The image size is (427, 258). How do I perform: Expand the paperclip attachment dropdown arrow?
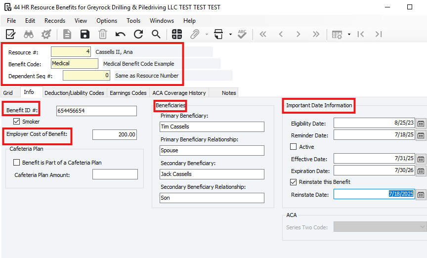[x=207, y=34]
